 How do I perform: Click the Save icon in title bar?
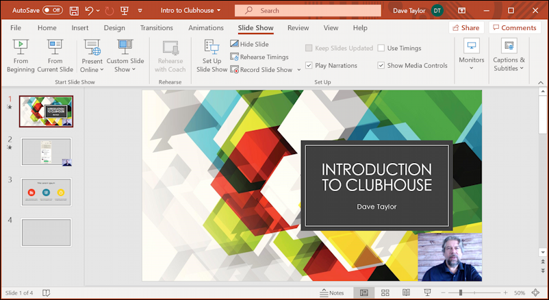click(74, 10)
